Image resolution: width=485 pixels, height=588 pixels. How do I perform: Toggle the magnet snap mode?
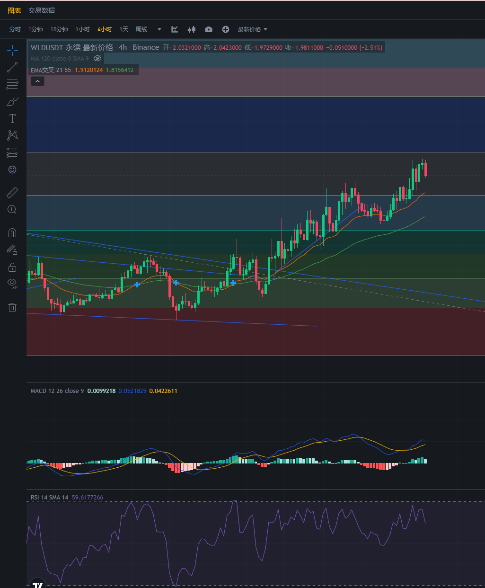pyautogui.click(x=12, y=232)
